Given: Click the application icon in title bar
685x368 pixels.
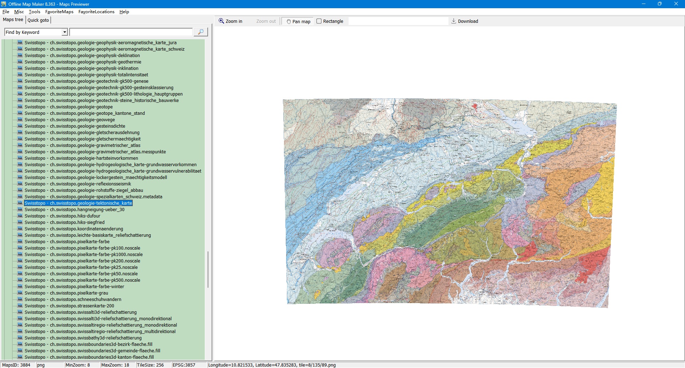Looking at the screenshot, I should tap(4, 4).
